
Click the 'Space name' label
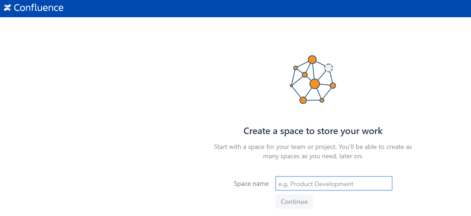click(251, 183)
